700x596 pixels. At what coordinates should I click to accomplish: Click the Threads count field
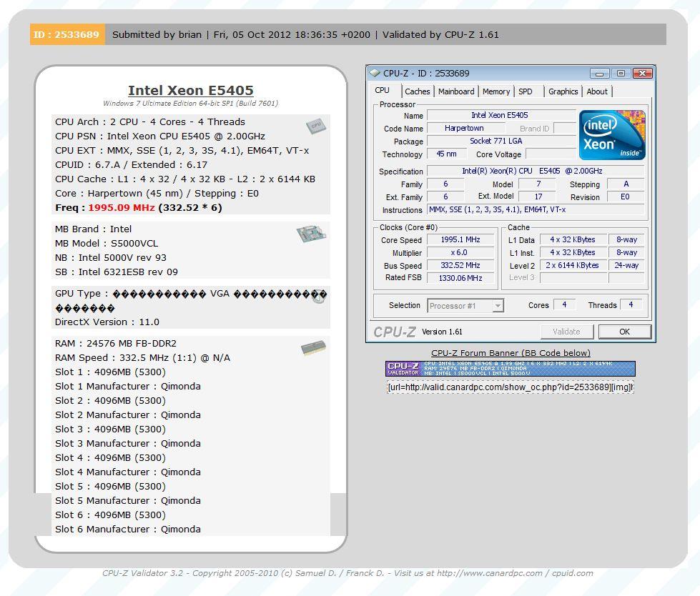tap(631, 304)
